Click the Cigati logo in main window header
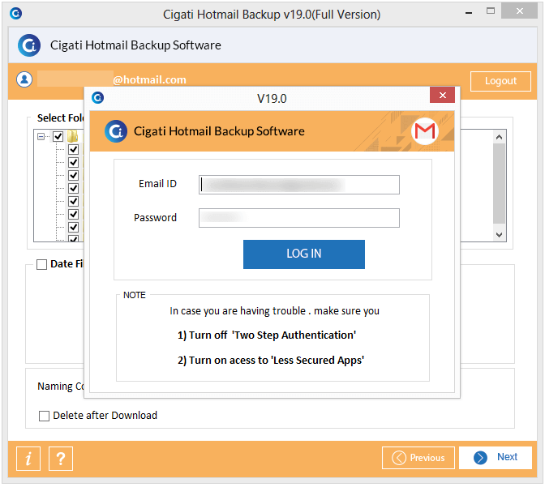Image resolution: width=545 pixels, height=487 pixels. (29, 45)
